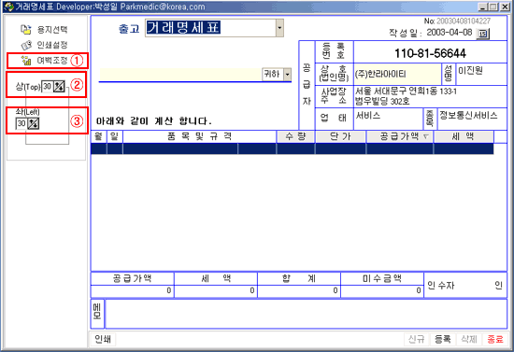
Task: Click the application icon in title bar
Action: 8,7
